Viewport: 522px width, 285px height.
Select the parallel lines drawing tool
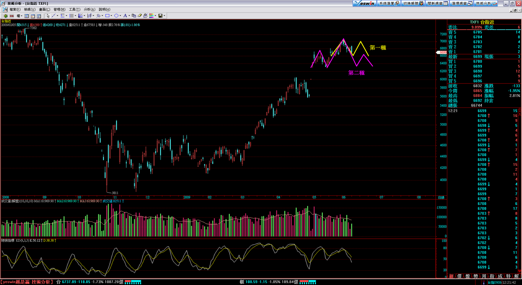tap(98, 16)
